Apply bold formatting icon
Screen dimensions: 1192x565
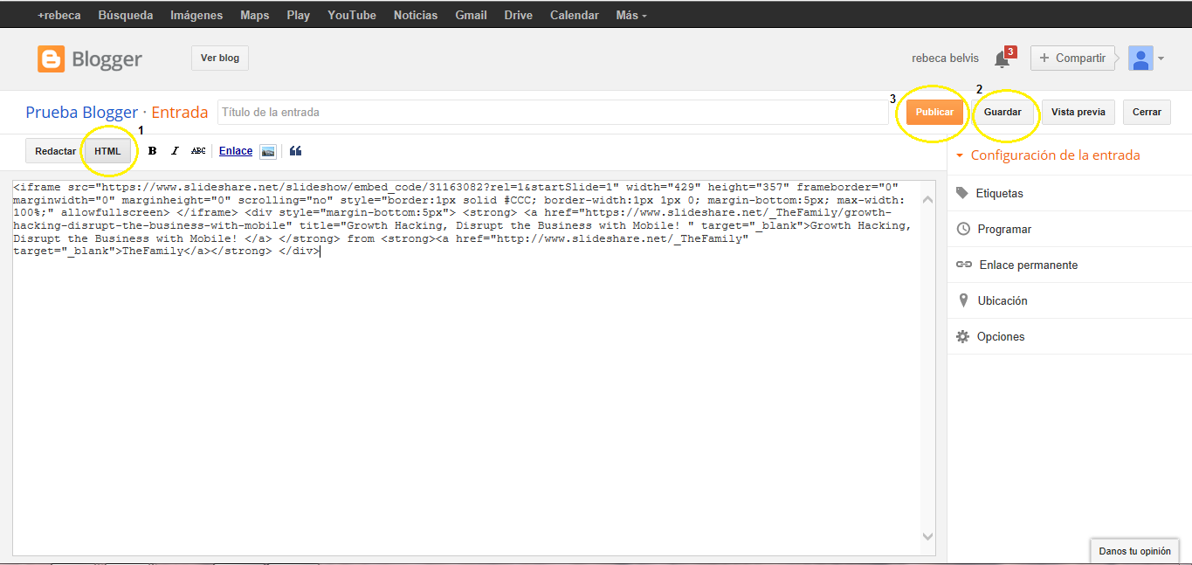(152, 151)
